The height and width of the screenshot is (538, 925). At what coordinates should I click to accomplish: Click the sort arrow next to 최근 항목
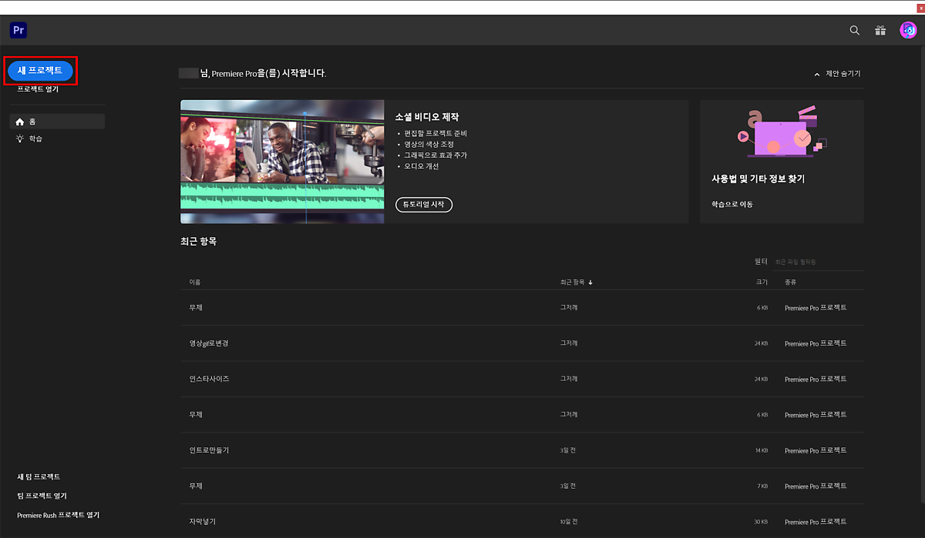pyautogui.click(x=590, y=282)
